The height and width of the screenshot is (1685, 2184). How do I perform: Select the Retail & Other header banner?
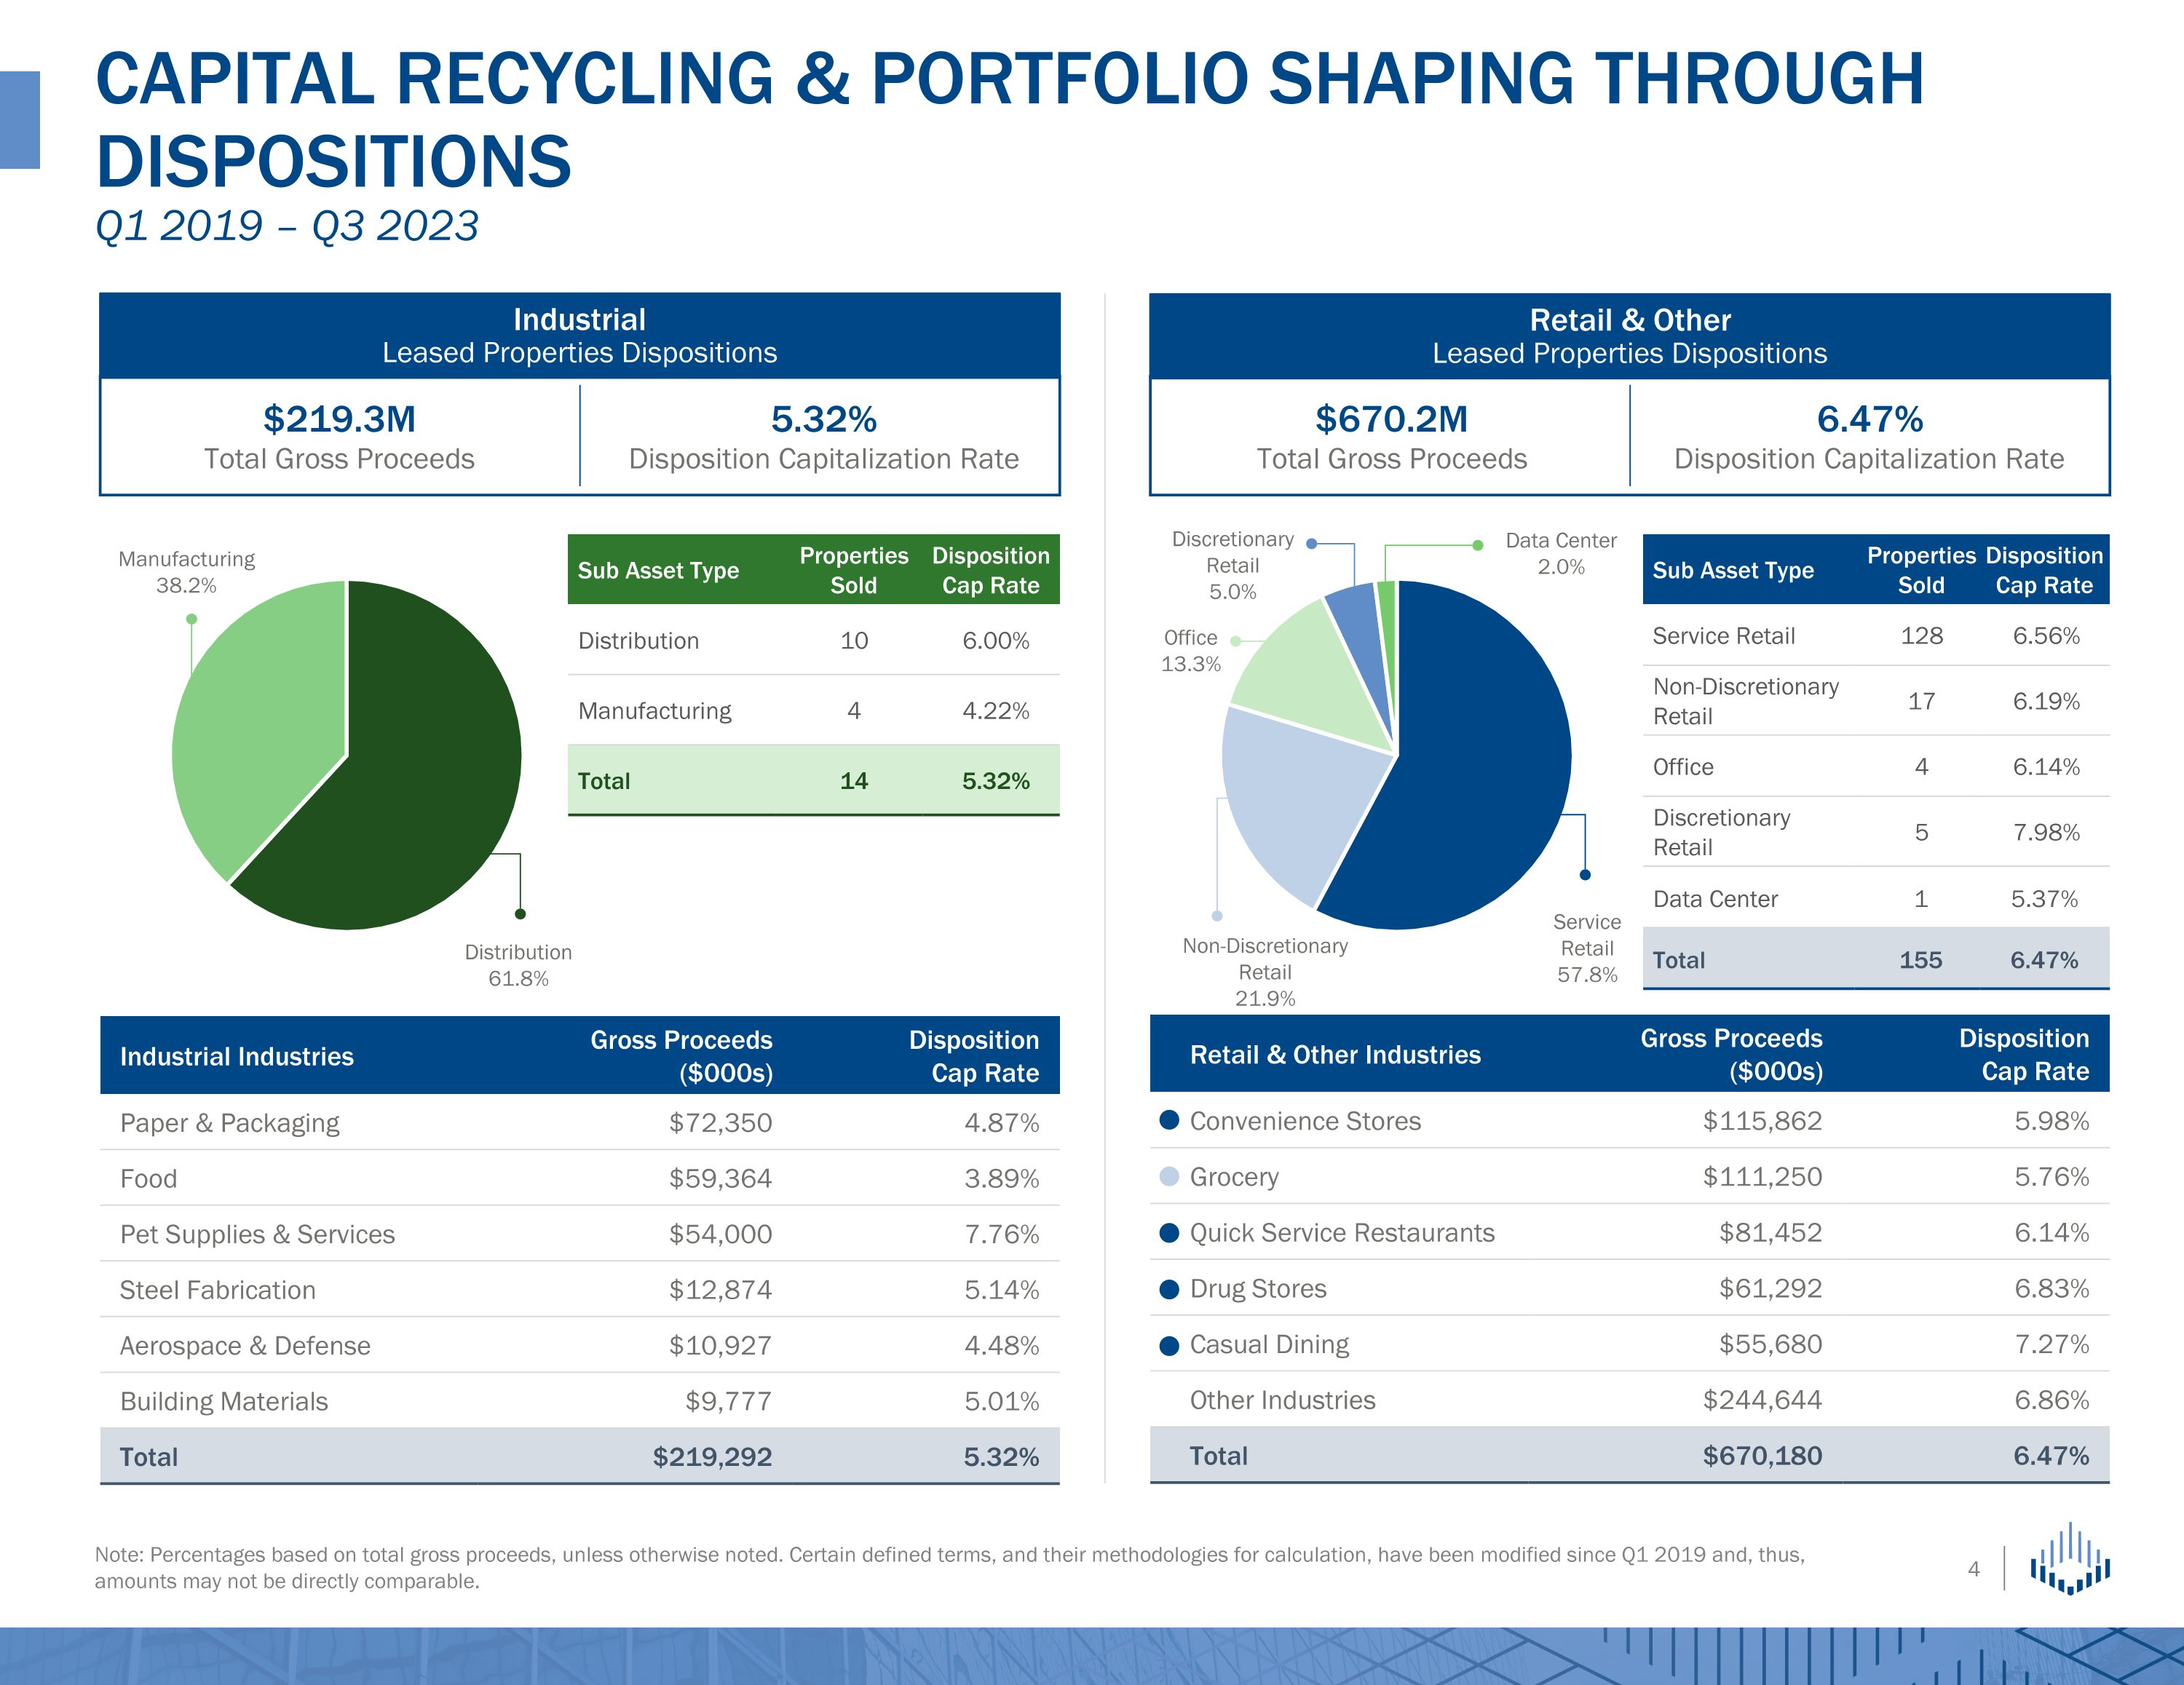[1629, 335]
